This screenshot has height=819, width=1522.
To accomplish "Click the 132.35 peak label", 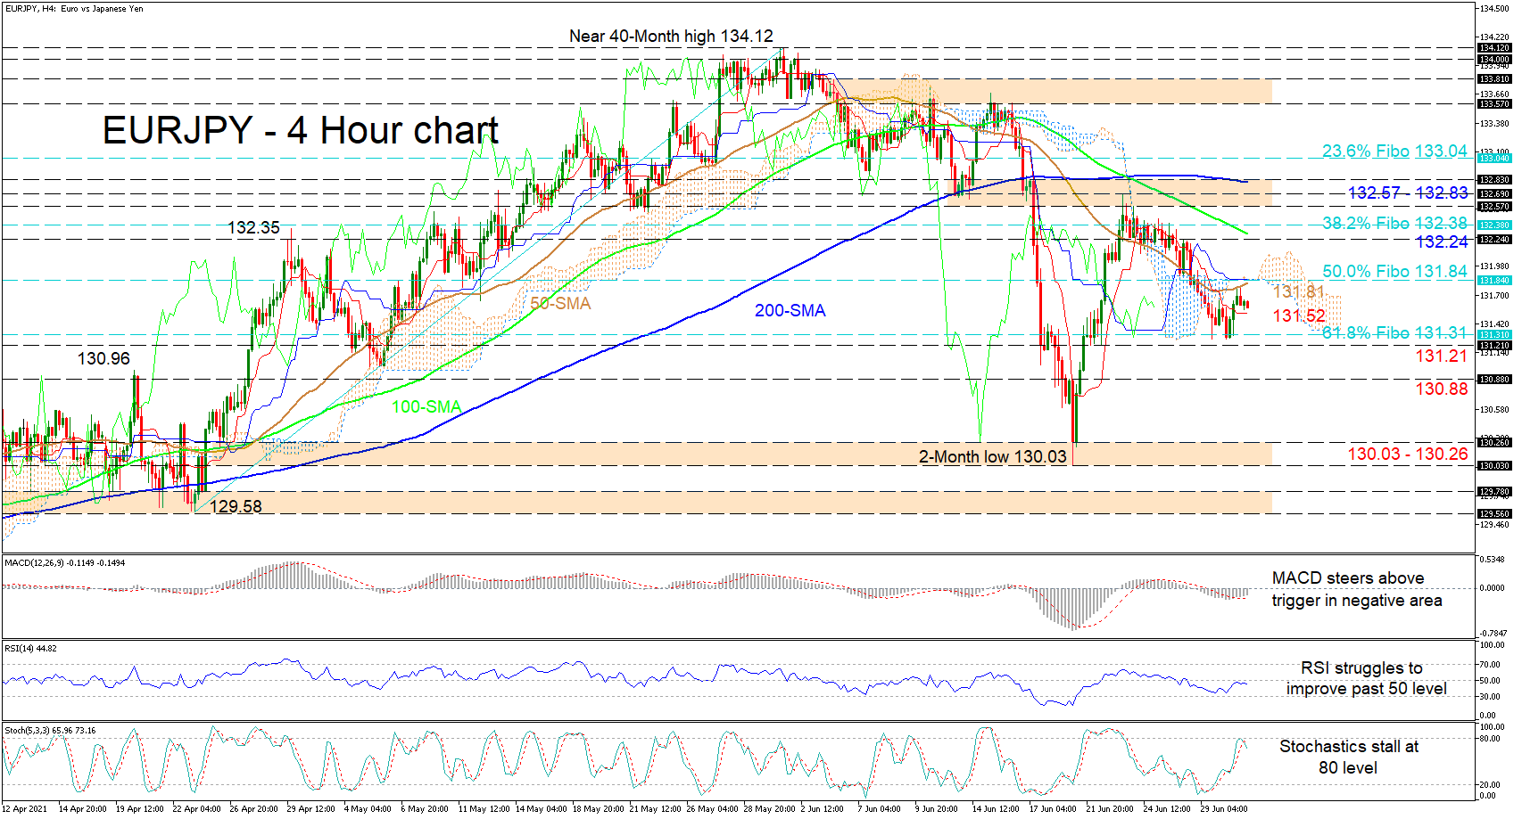I will coord(253,228).
